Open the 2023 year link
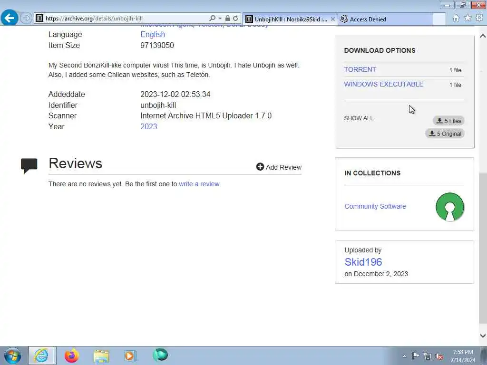The image size is (487, 365). 148,126
